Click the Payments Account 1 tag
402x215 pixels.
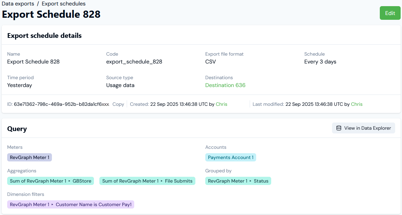tap(231, 157)
